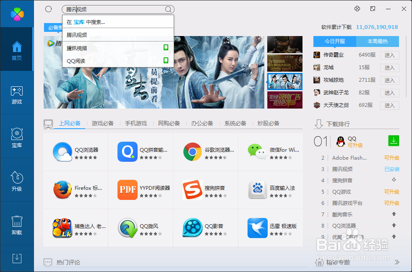The image size is (412, 272).
Task: Select the 游戏必备 category tab
Action: pyautogui.click(x=103, y=123)
